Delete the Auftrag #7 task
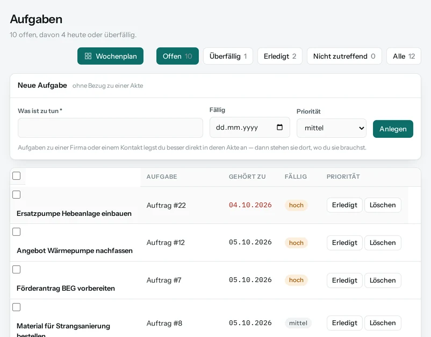 (383, 280)
